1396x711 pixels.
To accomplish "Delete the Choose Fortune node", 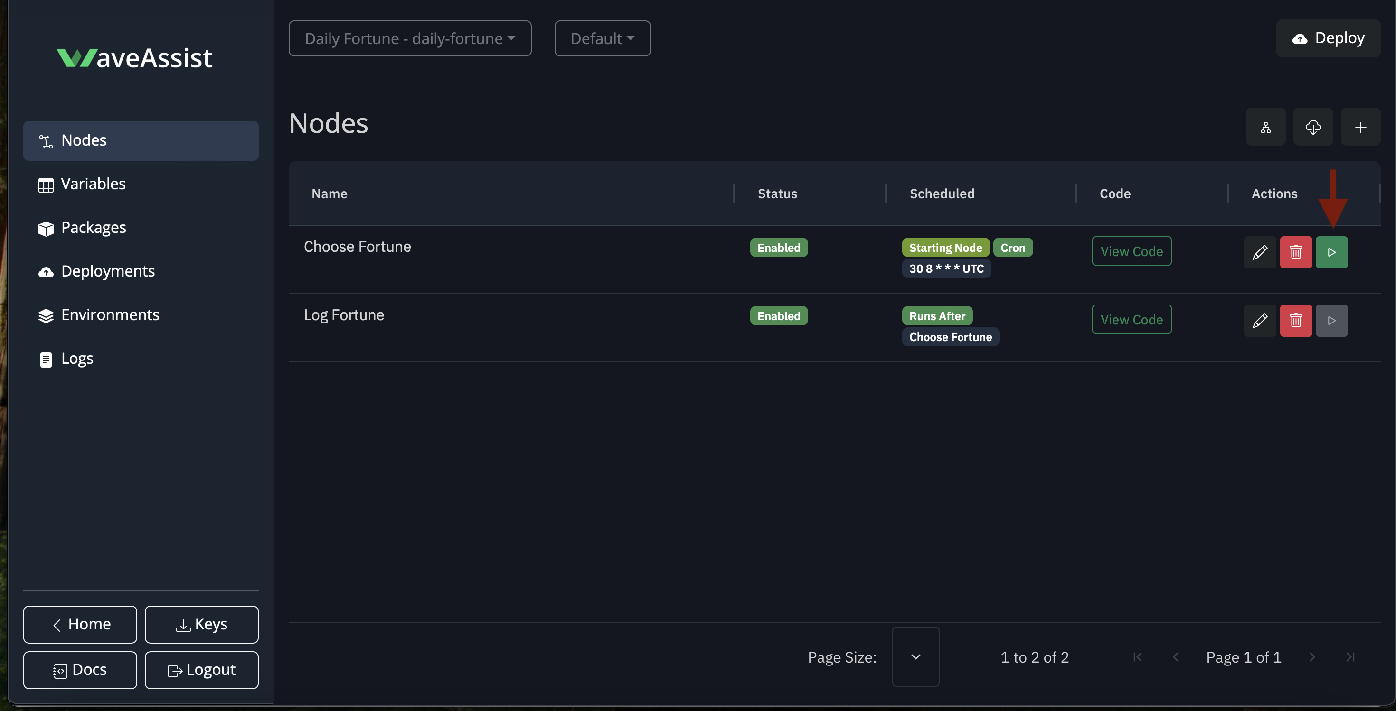I will pos(1295,252).
